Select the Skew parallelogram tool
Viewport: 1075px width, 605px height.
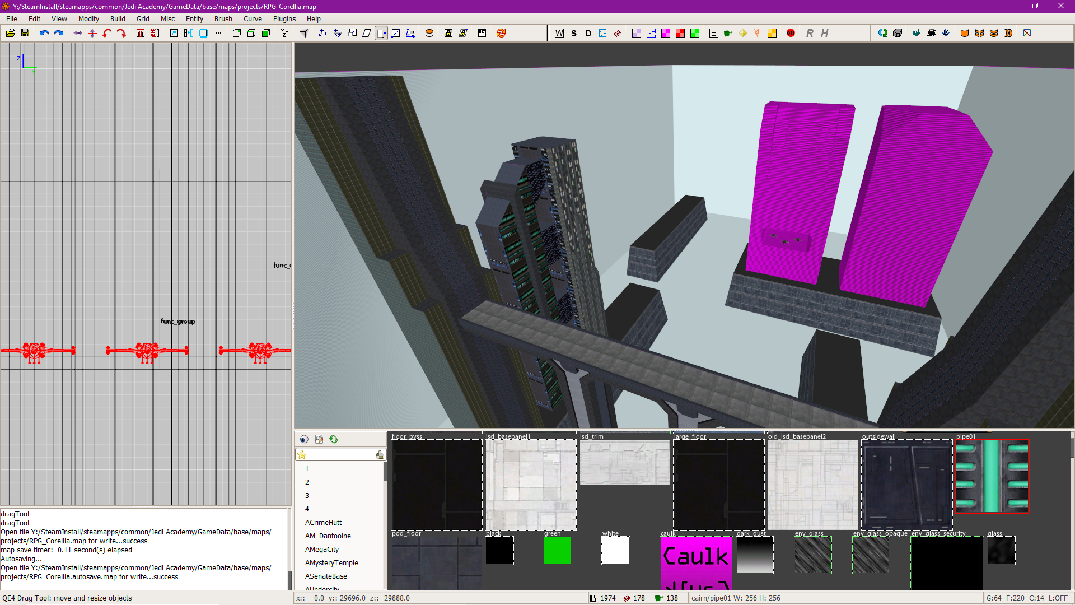tap(367, 33)
